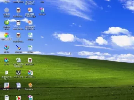Select the green-tagged image file right of the paintbrush
134x100 pixels.
coord(30,48)
